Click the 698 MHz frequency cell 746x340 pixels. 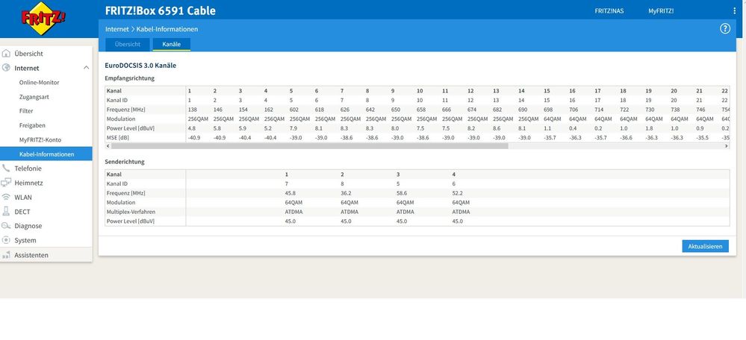(x=550, y=110)
